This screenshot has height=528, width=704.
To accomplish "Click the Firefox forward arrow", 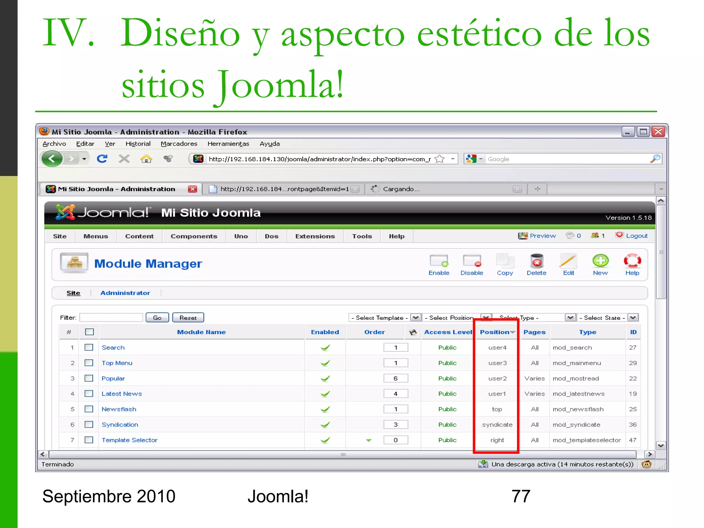I will click(x=71, y=159).
